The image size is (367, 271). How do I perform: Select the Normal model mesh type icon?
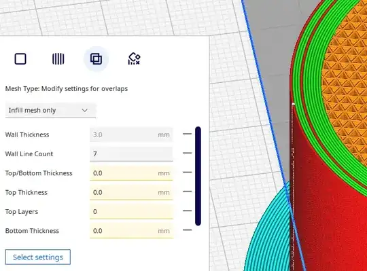click(20, 58)
